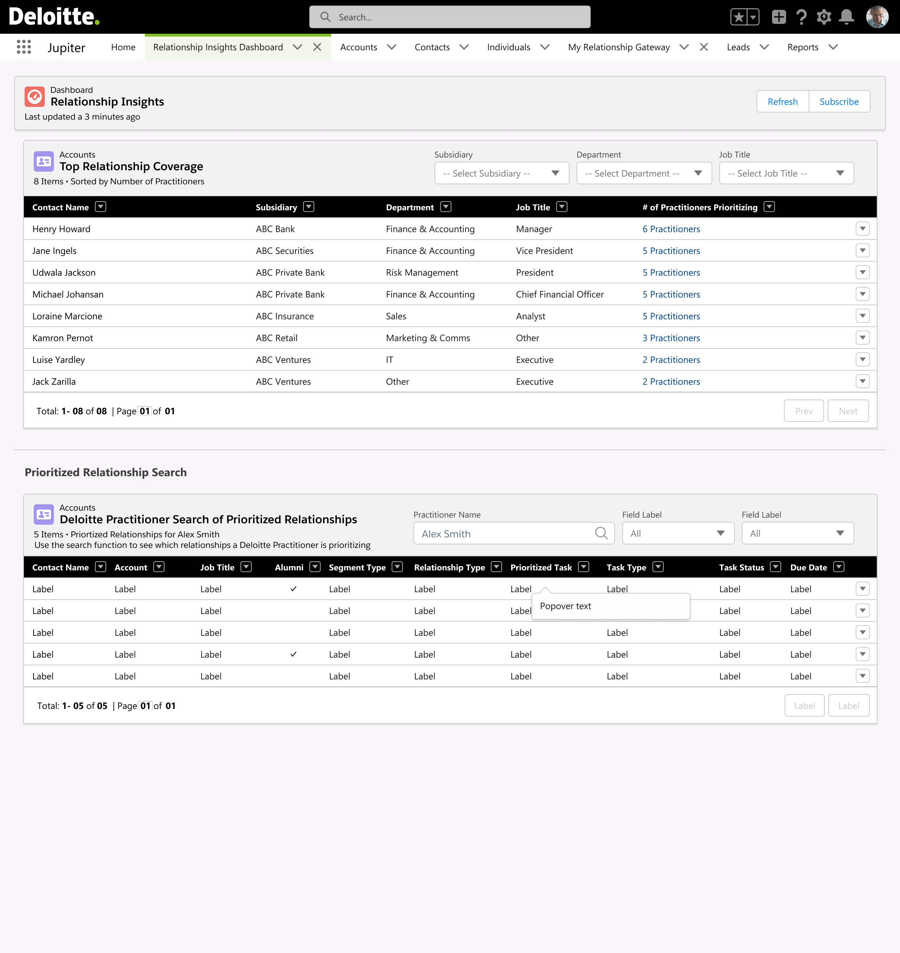Click the Practitioner Name input field
Screen dimensions: 900x953
(x=514, y=533)
